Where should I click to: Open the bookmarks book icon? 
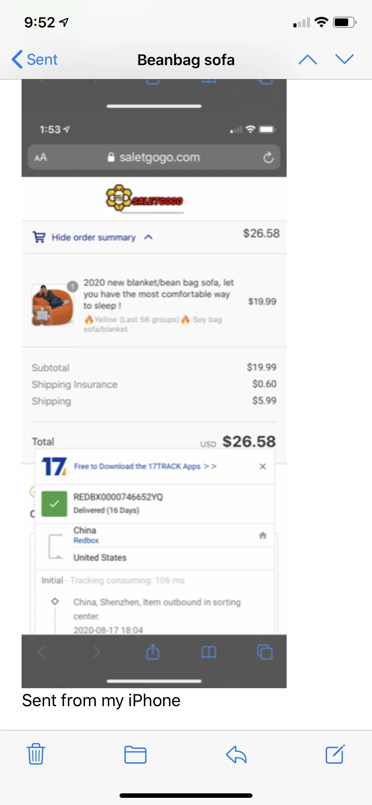point(209,652)
